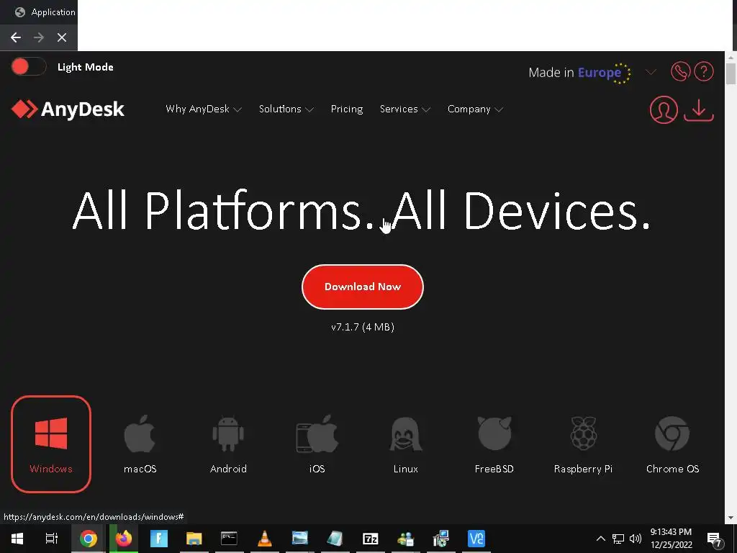Open the blue F app in taskbar

tap(159, 539)
